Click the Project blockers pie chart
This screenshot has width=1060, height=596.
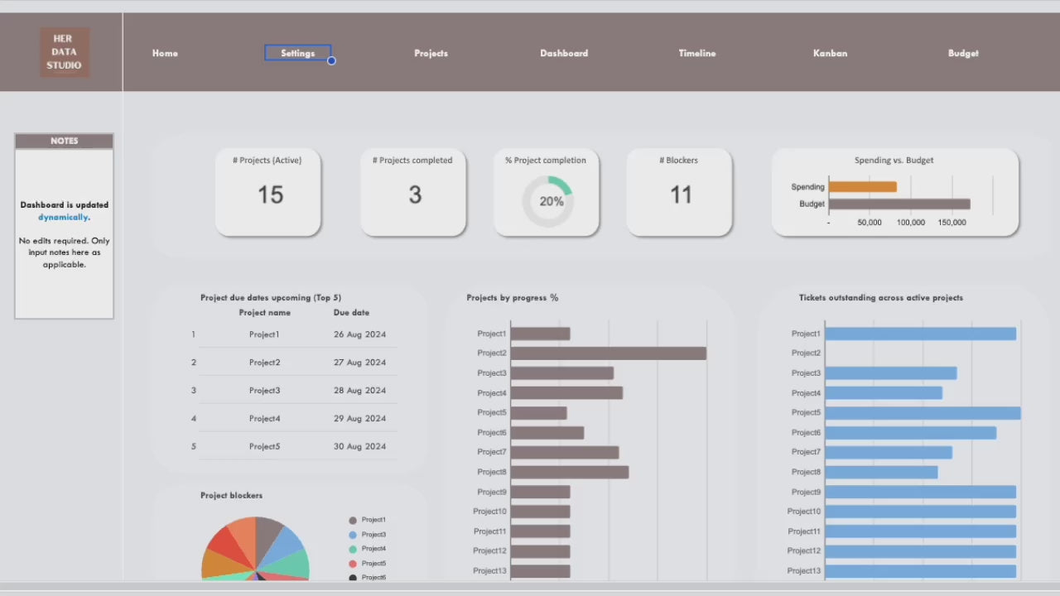coord(255,548)
